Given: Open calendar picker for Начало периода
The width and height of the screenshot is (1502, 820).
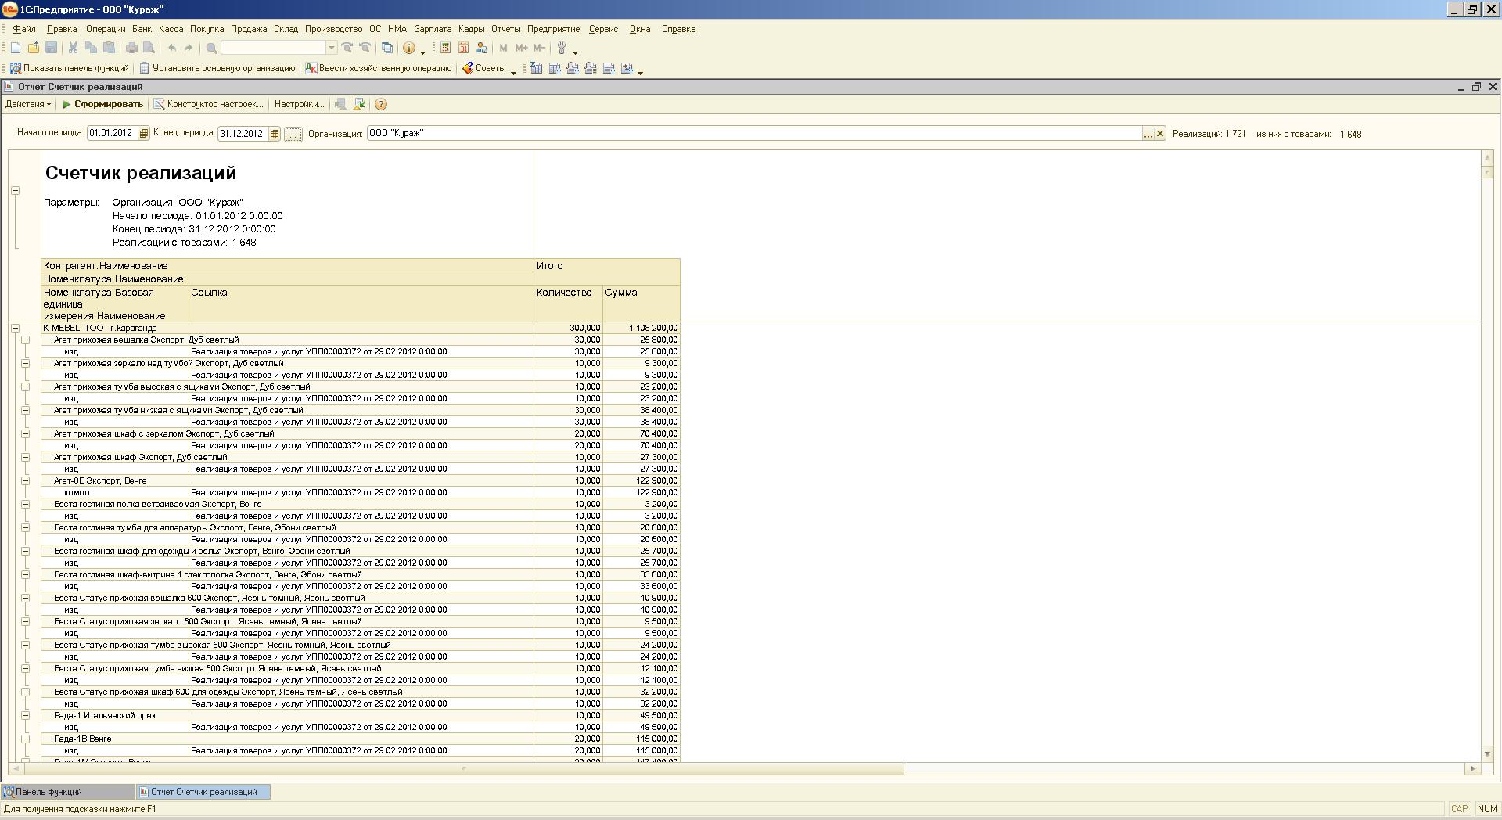Looking at the screenshot, I should click(143, 134).
